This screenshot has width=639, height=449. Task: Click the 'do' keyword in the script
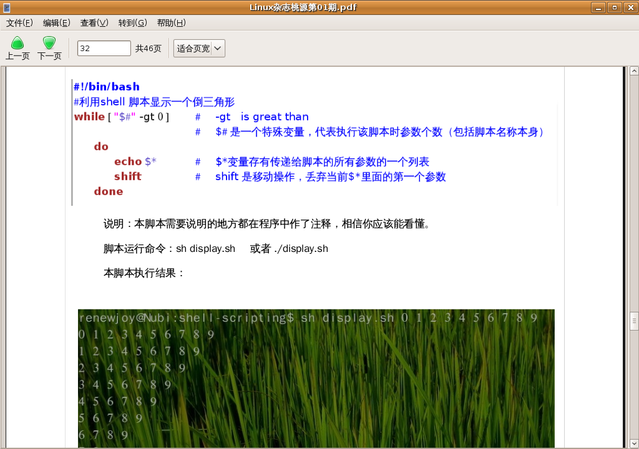[101, 147]
